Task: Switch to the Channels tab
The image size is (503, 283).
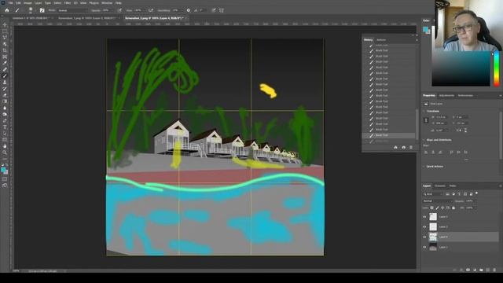Action: (440, 186)
